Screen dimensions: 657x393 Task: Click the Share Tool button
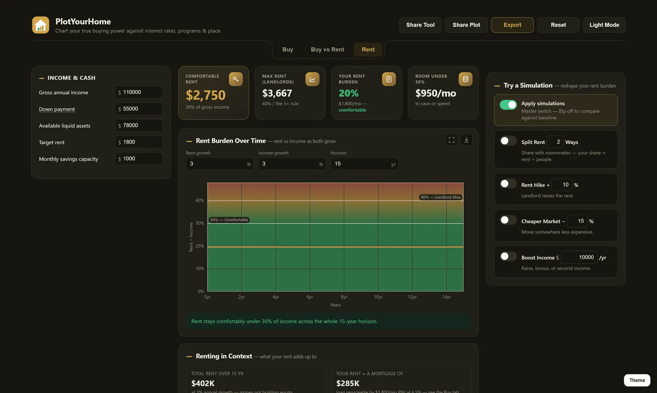click(420, 25)
